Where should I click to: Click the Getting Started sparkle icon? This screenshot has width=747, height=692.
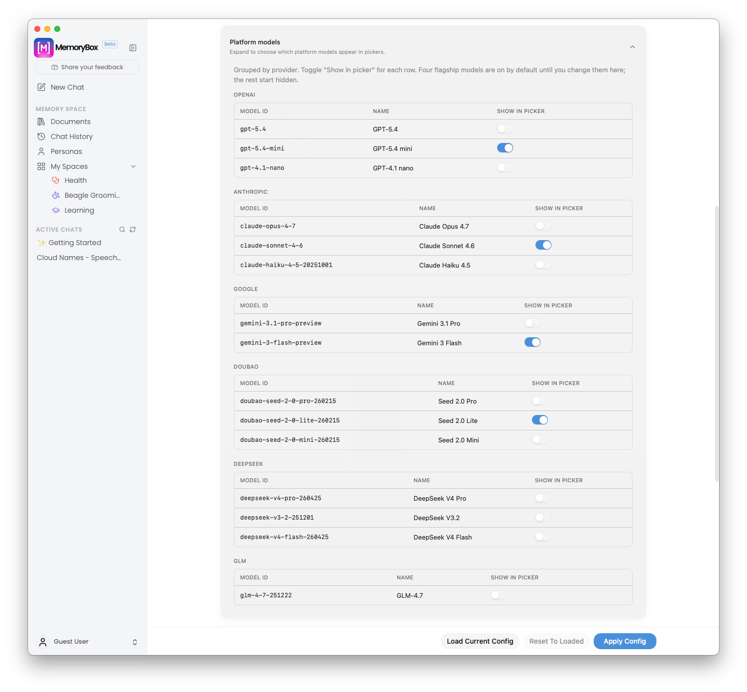(42, 243)
